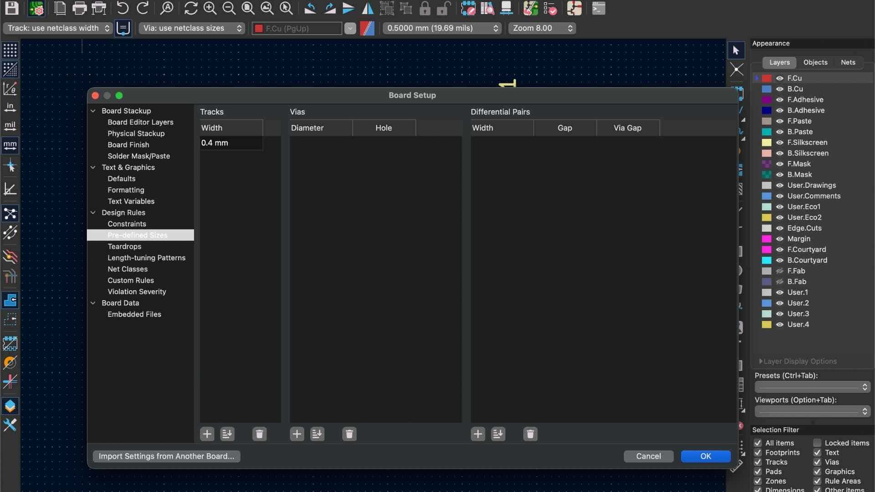The height and width of the screenshot is (492, 875).
Task: Click the Print icon in toolbar
Action: [79, 8]
